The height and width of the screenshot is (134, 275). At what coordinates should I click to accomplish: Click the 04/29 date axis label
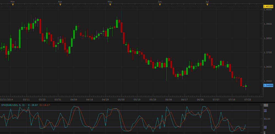pyautogui.click(x=105, y=99)
